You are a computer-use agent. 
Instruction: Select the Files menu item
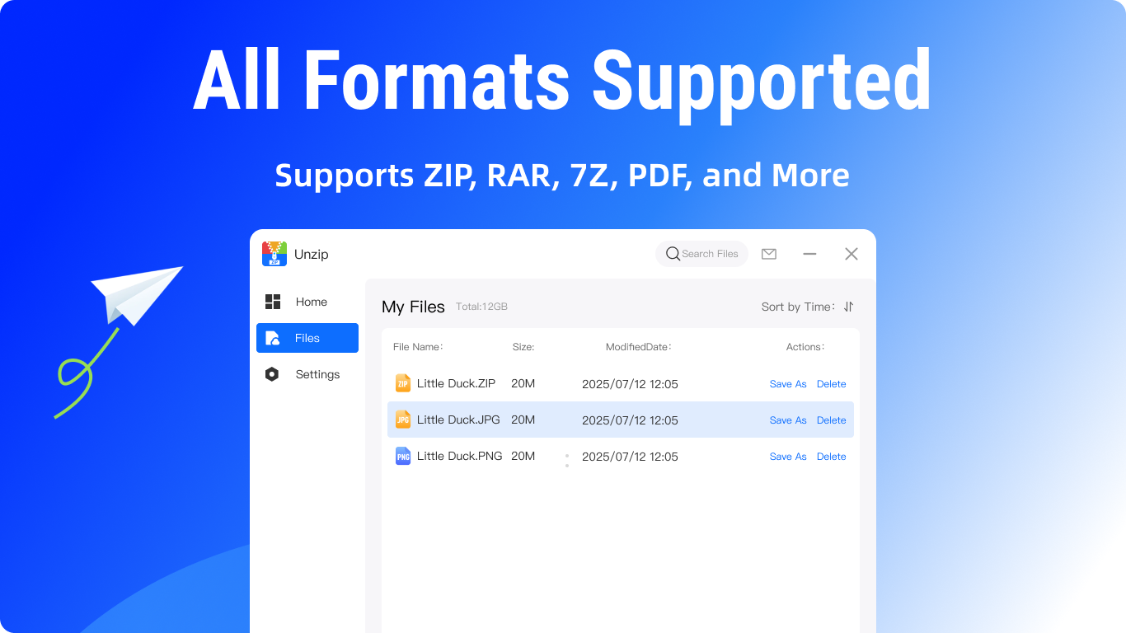307,338
